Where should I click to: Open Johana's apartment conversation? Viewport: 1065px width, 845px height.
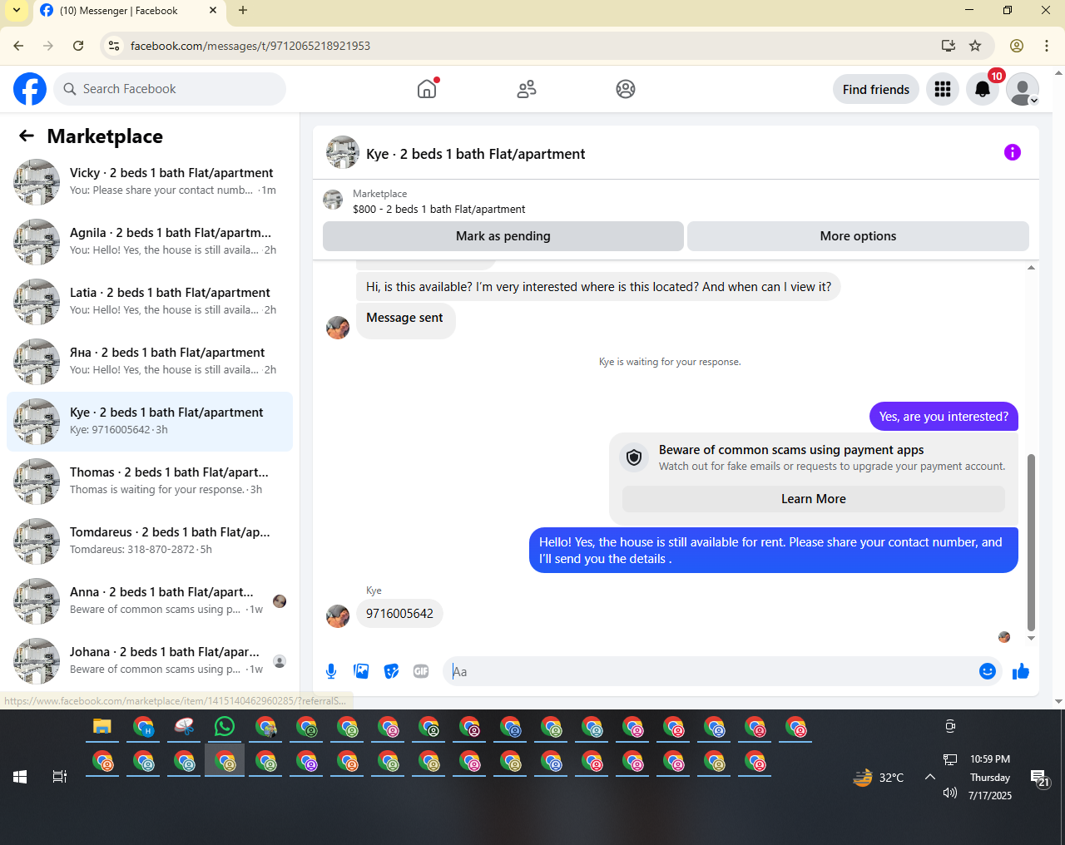(150, 661)
